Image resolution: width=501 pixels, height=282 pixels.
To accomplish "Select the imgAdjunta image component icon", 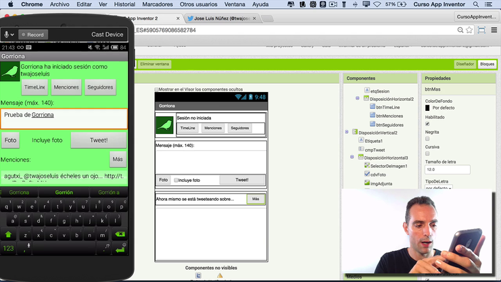I will pos(367,183).
